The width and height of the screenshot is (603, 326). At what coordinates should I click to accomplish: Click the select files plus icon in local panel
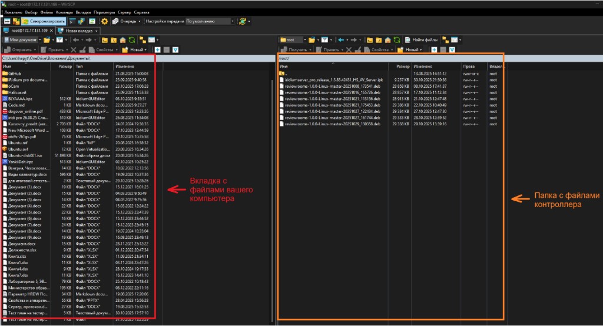157,50
